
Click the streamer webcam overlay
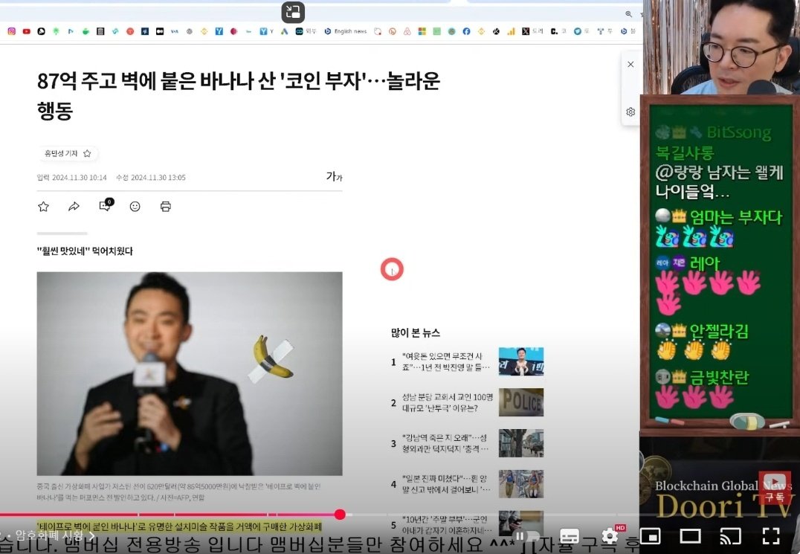tap(721, 47)
